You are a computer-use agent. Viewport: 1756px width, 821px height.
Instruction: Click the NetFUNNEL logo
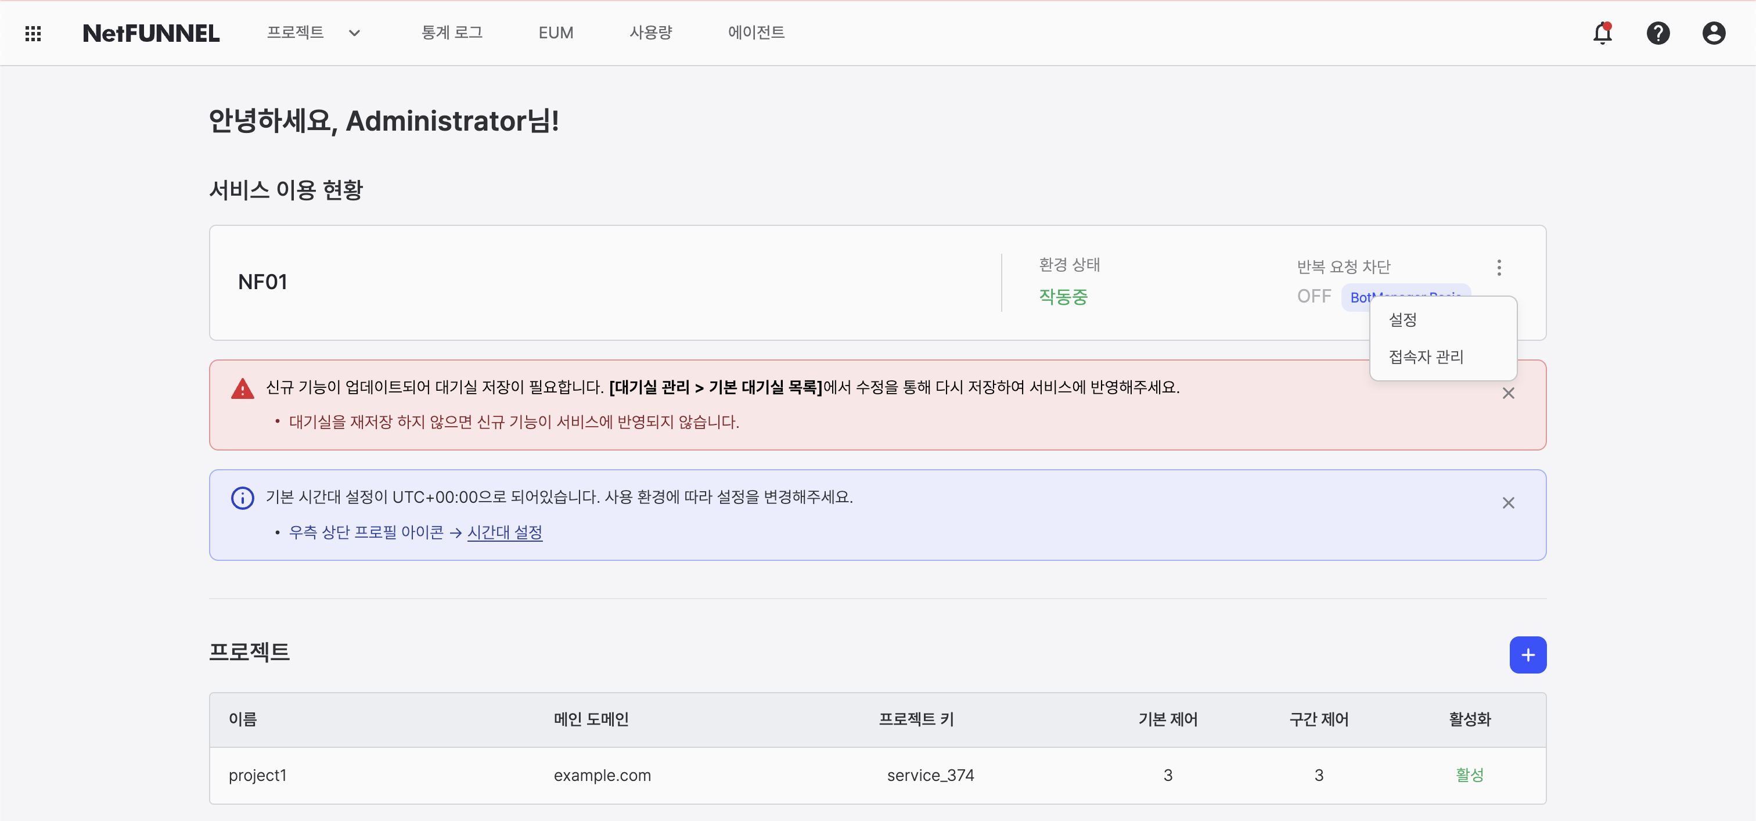(x=150, y=32)
